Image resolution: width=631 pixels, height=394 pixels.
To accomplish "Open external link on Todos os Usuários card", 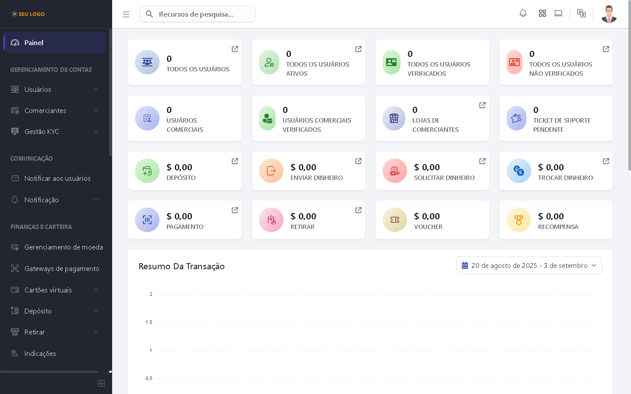I will [235, 49].
